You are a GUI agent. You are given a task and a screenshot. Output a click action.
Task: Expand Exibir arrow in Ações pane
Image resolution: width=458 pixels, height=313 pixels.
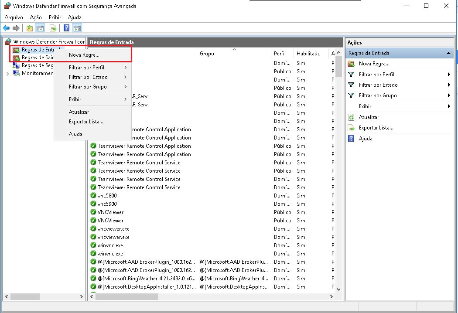(449, 106)
